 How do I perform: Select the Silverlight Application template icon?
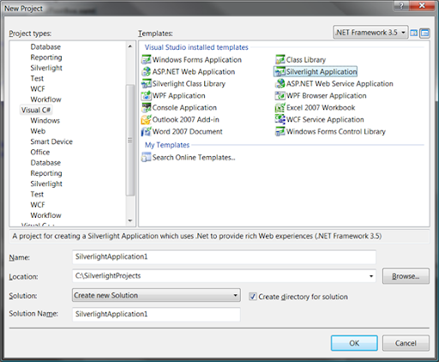pyautogui.click(x=280, y=71)
